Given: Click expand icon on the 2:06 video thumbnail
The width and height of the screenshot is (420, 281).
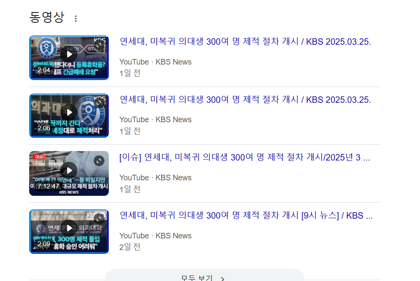Looking at the screenshot, I should [99, 103].
